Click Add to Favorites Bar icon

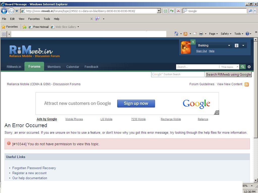24,27
